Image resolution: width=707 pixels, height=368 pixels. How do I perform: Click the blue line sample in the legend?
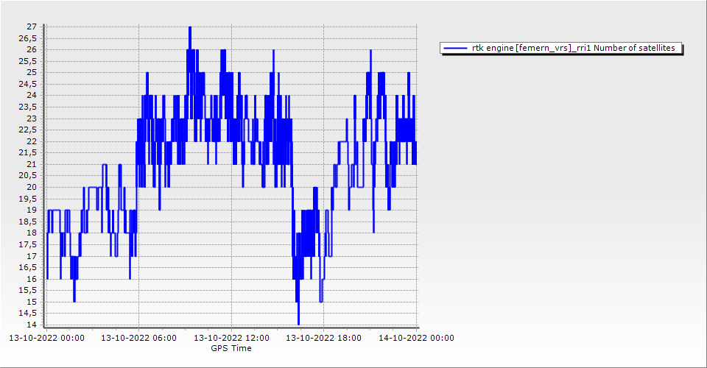tap(455, 48)
